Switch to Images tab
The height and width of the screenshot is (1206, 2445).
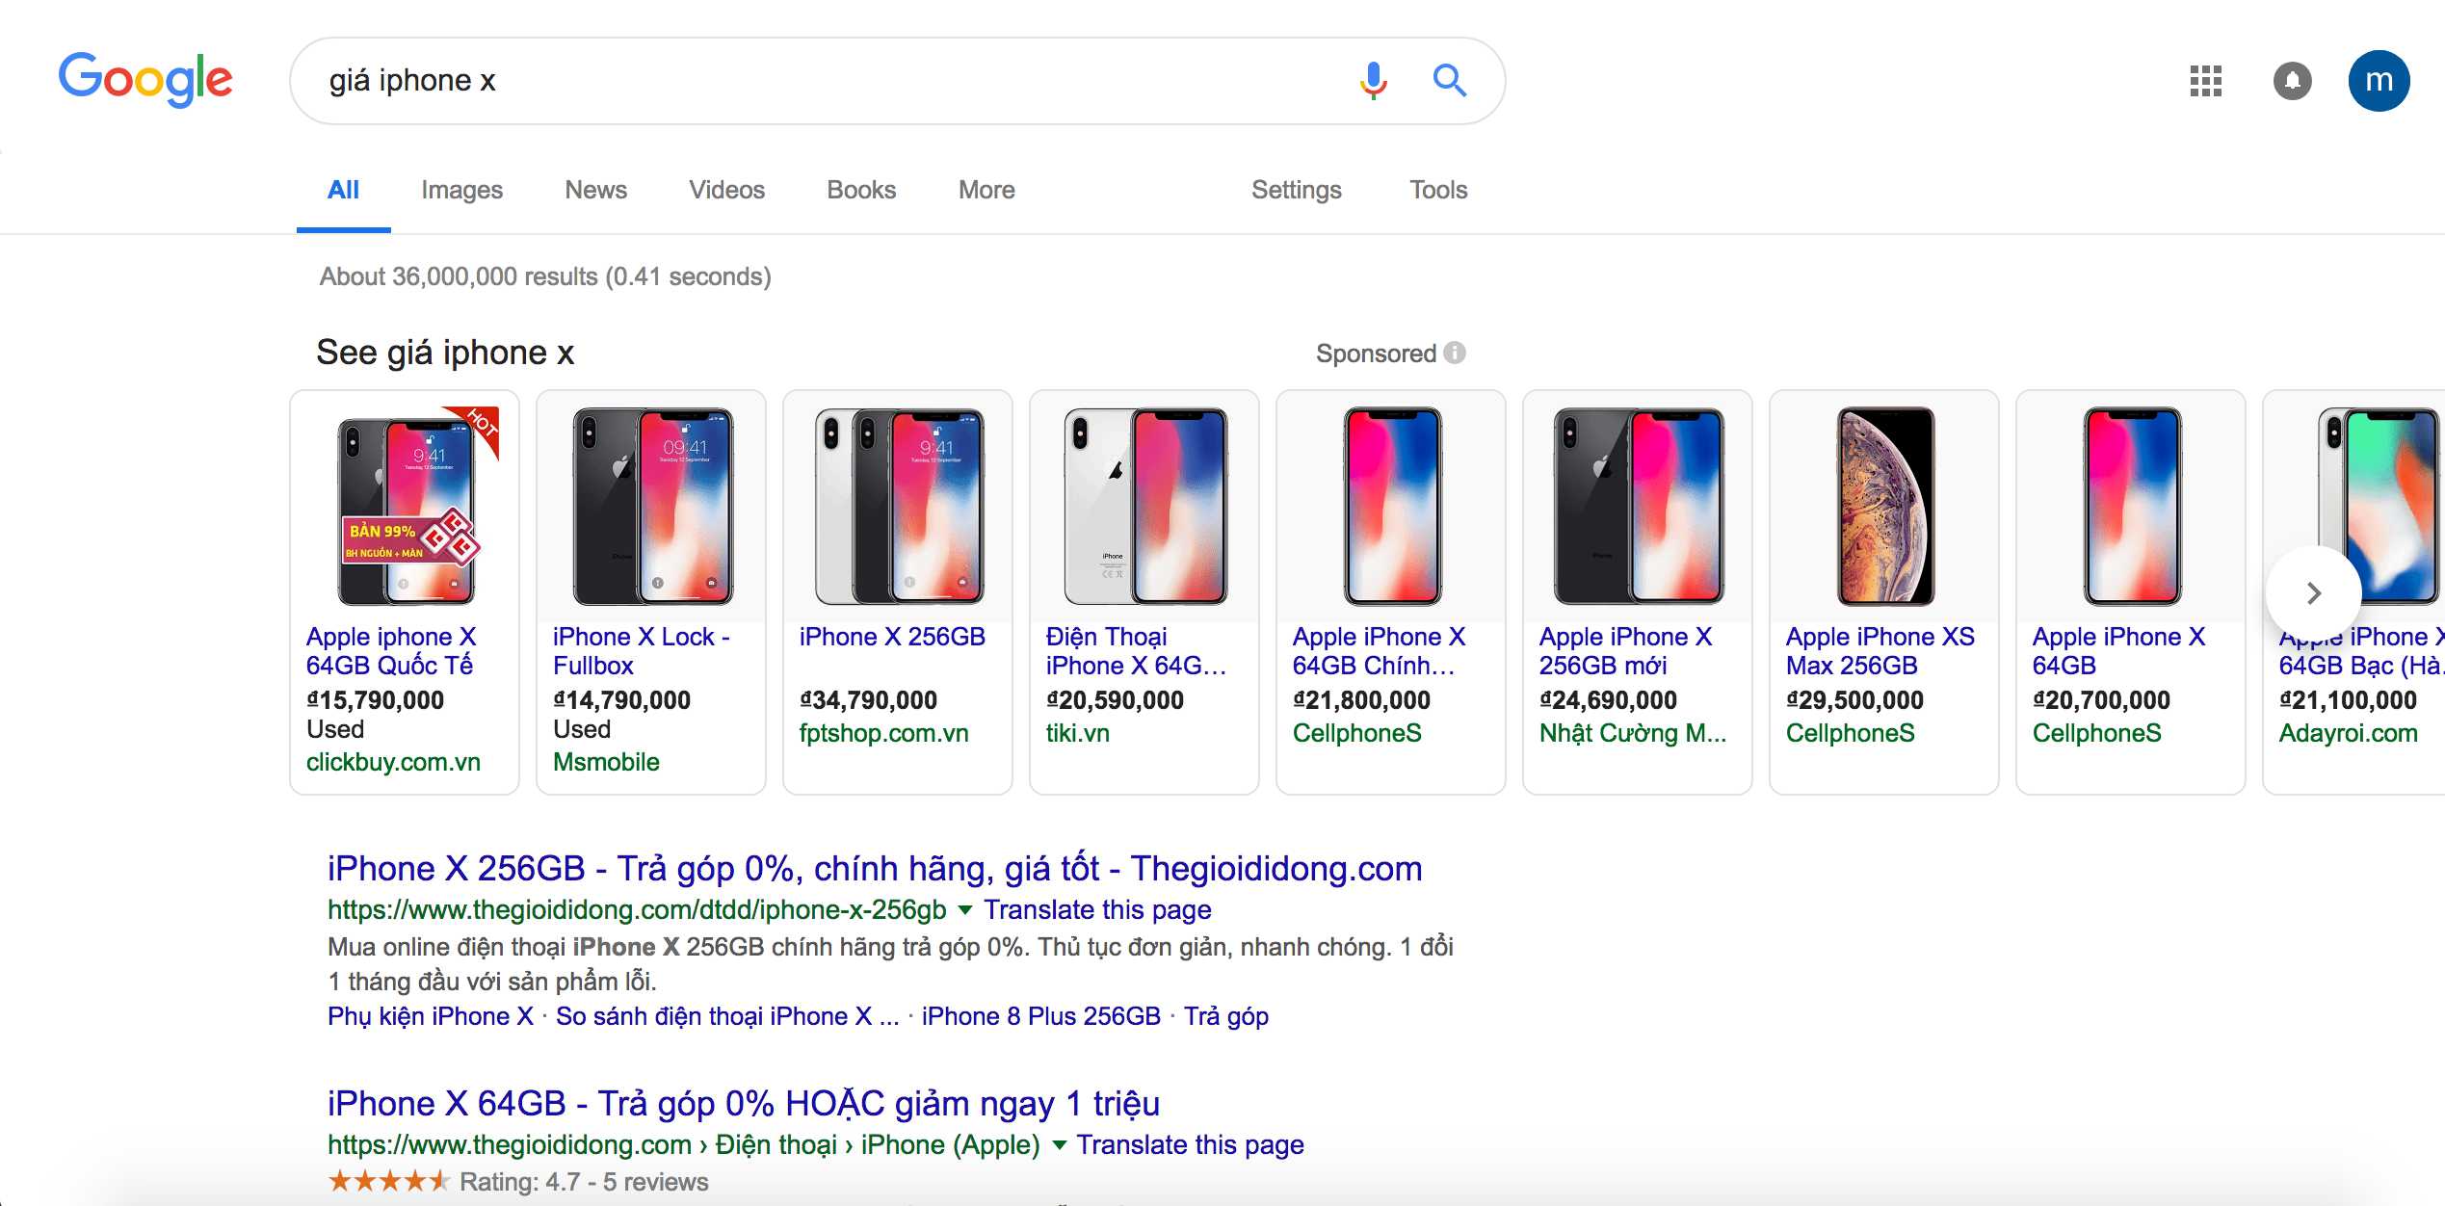pos(461,190)
